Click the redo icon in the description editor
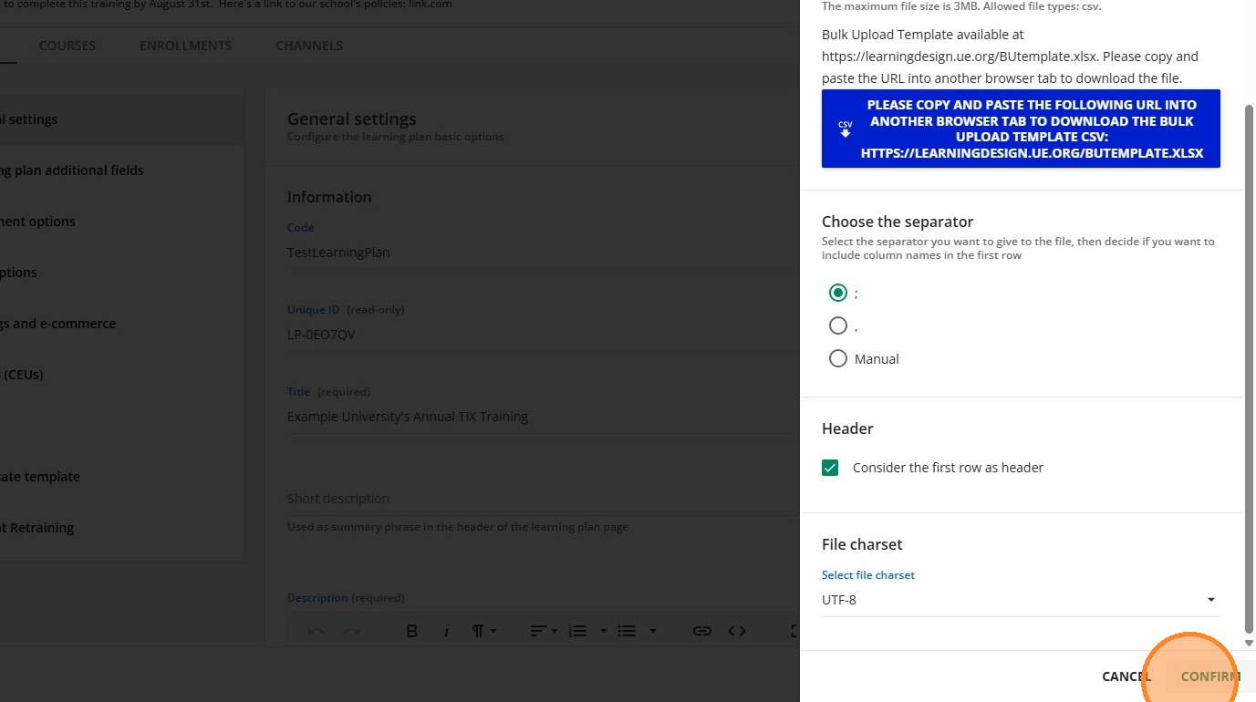The width and height of the screenshot is (1256, 702). (x=351, y=631)
